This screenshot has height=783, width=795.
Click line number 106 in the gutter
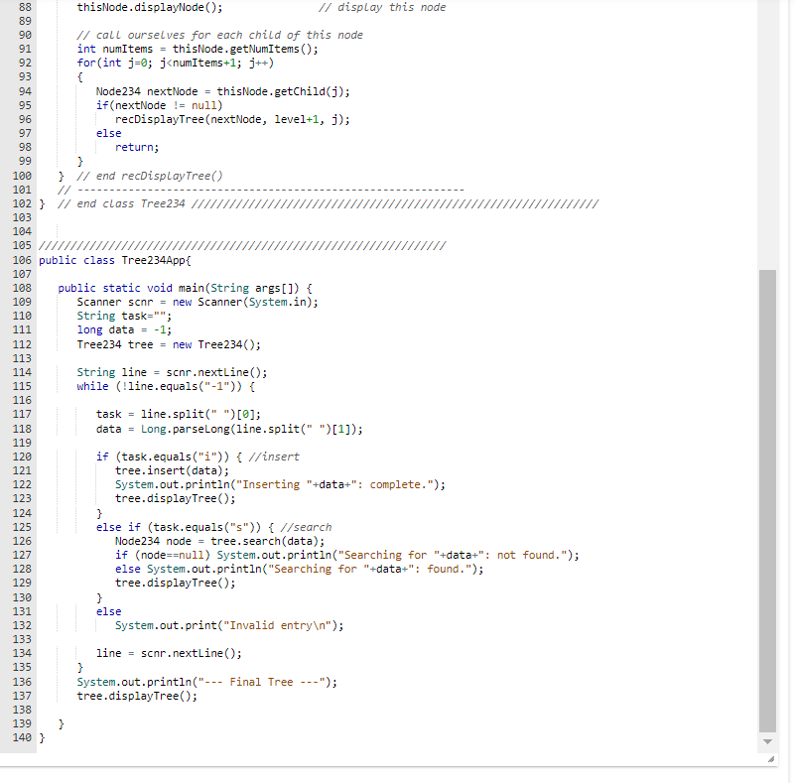(x=22, y=260)
